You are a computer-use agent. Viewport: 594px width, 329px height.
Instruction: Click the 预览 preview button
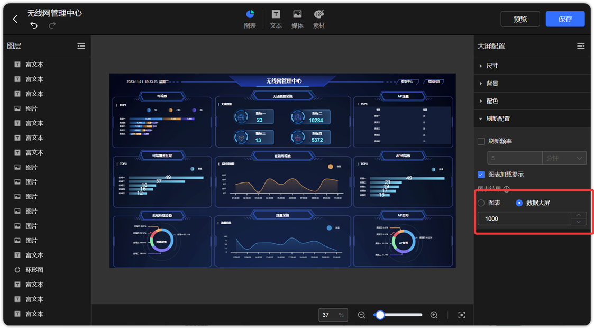tap(520, 19)
